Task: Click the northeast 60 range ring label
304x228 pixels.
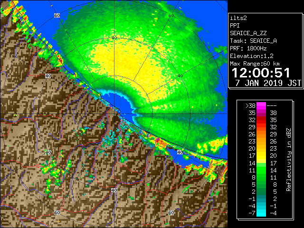Action: click(x=171, y=15)
